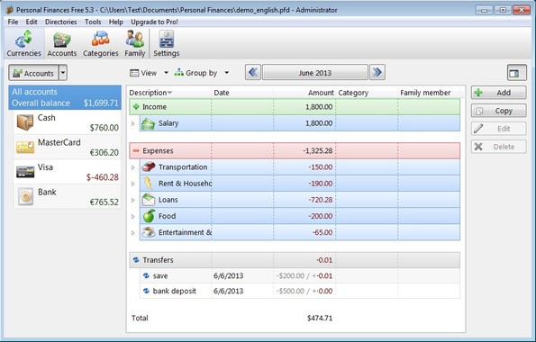Open the Accounts toolbar icon
This screenshot has height=342, width=536.
click(x=62, y=43)
